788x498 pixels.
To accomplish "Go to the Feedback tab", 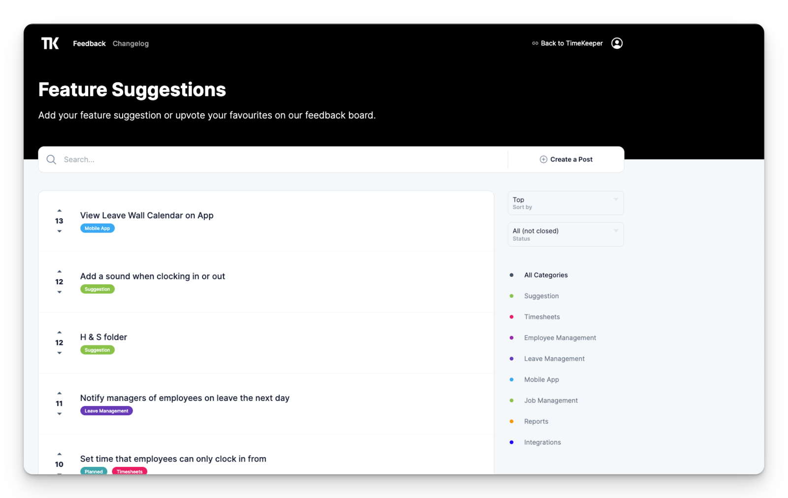I will tap(89, 43).
